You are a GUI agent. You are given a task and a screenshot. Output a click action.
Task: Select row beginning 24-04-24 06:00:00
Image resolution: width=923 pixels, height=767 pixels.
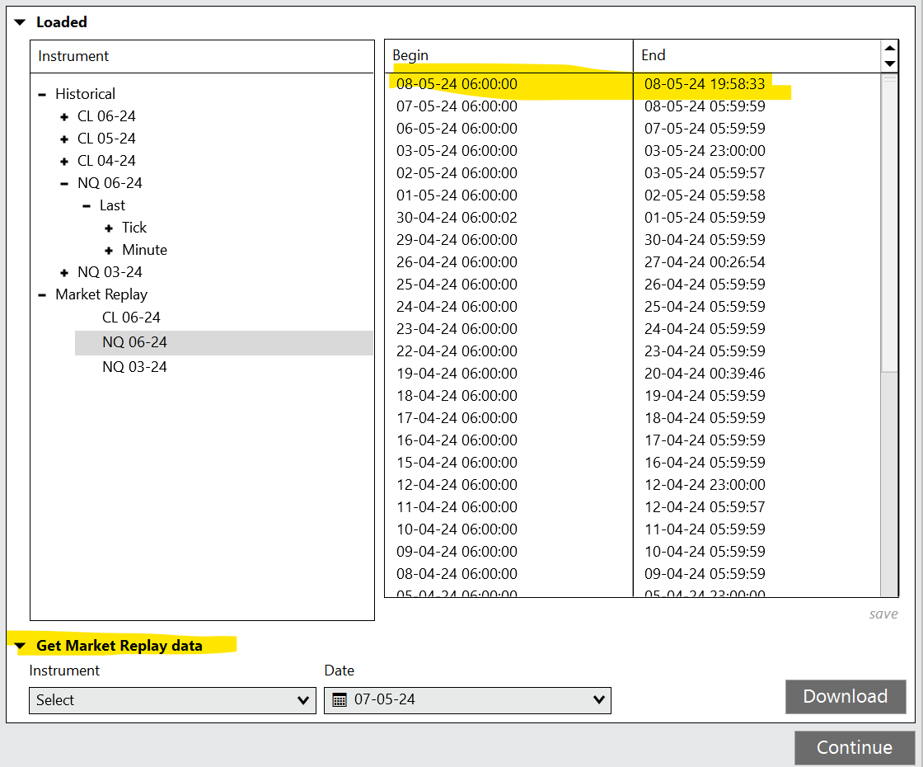[x=633, y=307]
